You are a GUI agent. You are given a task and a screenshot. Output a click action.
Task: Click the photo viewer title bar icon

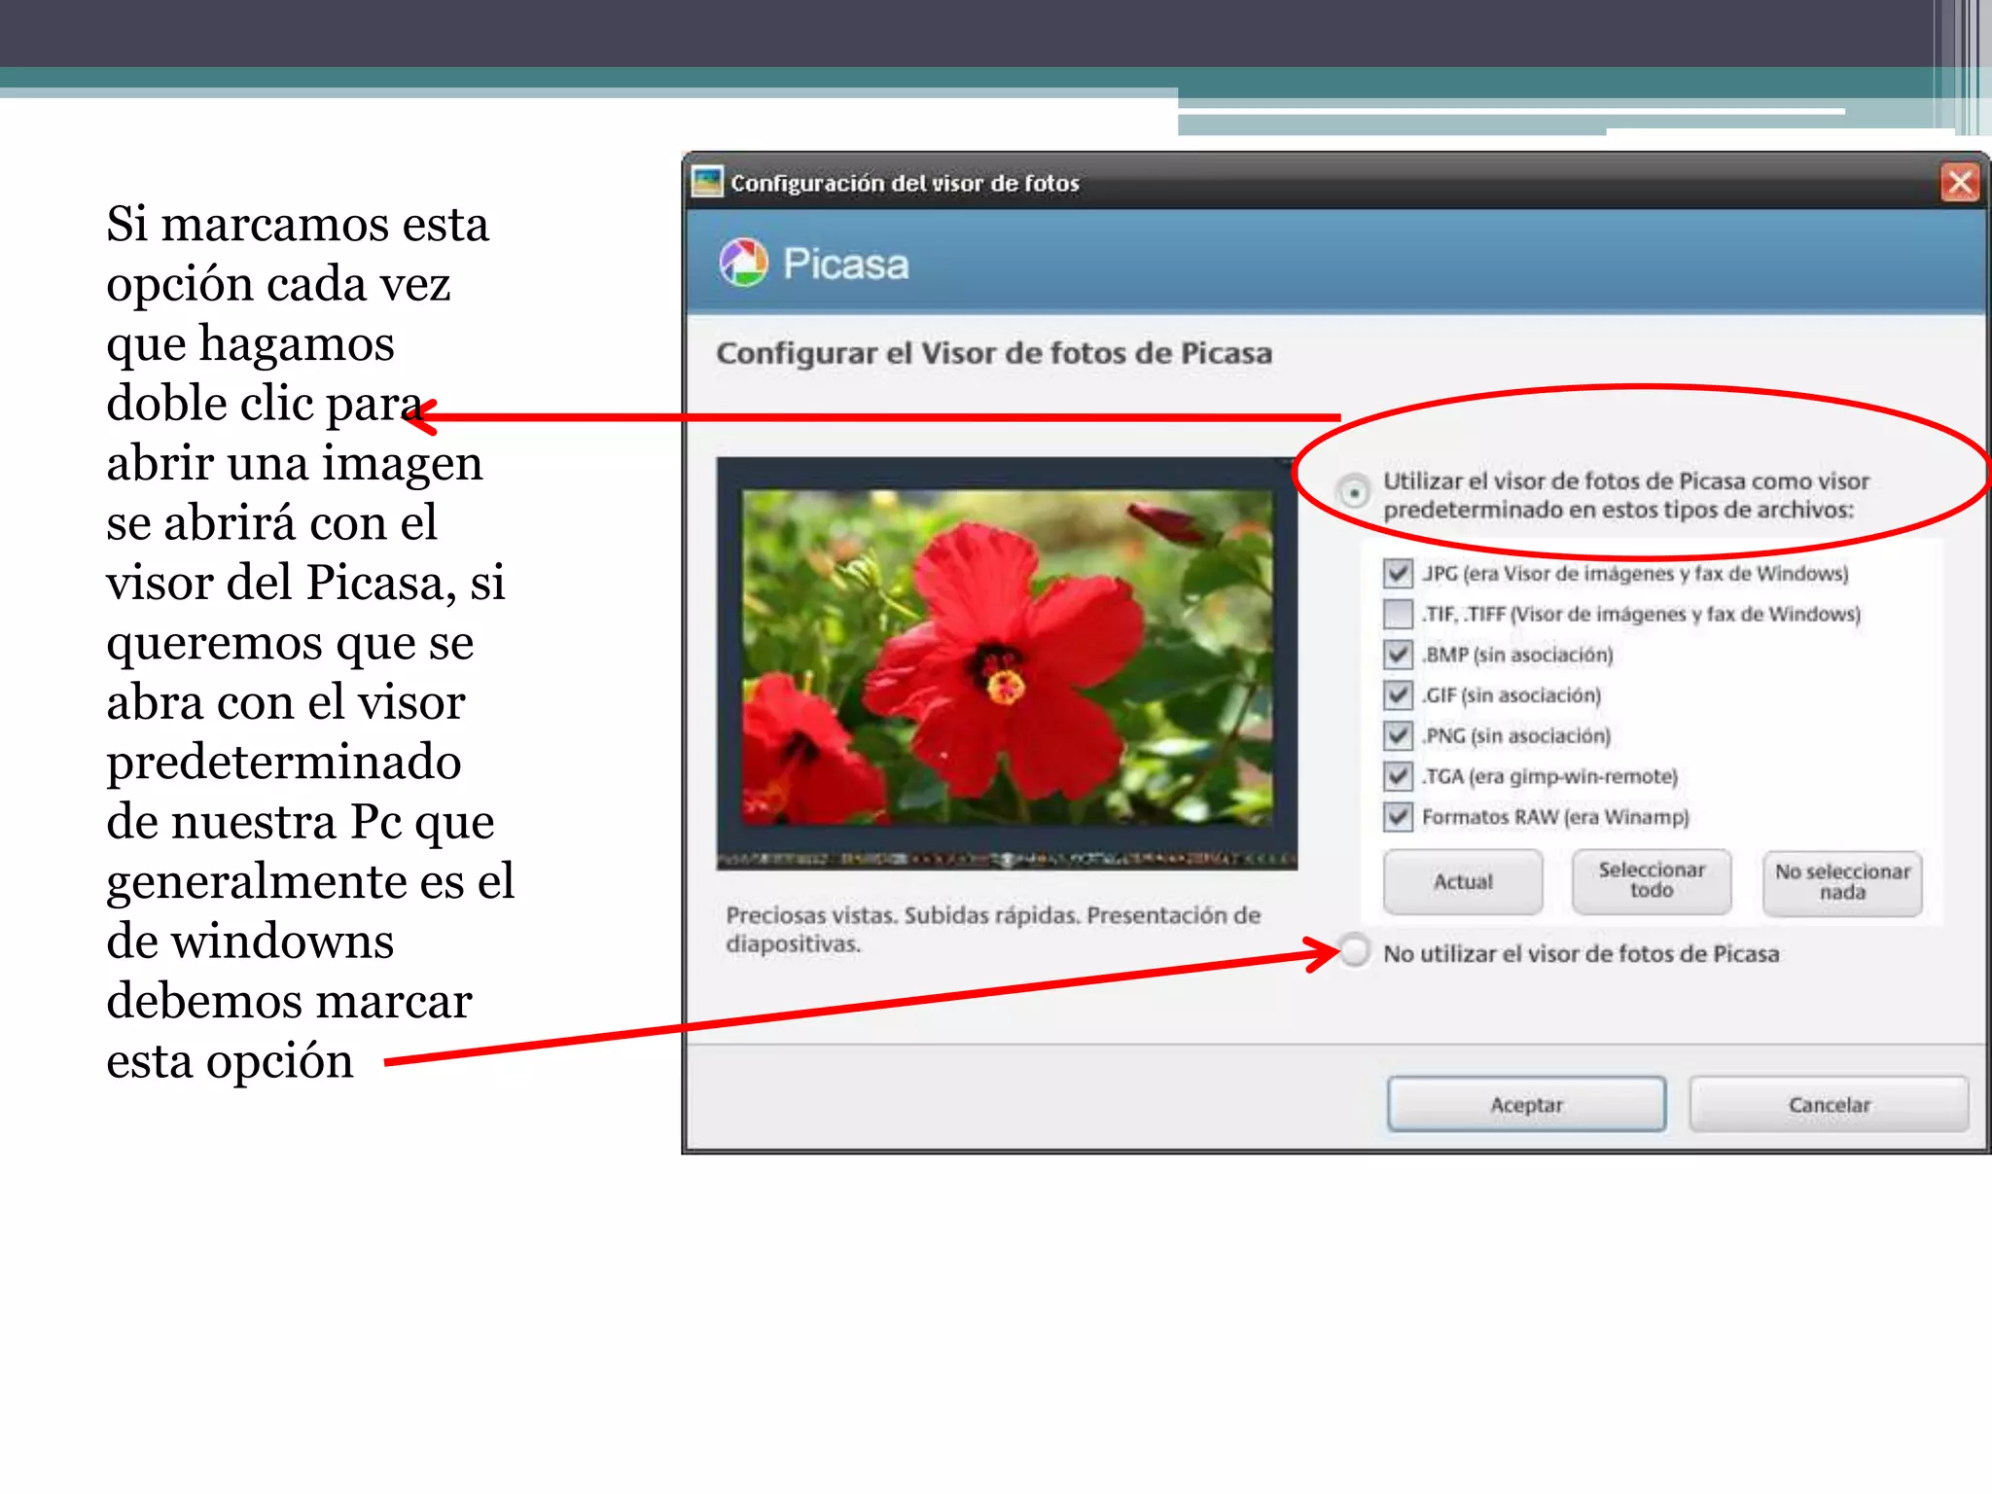(707, 182)
